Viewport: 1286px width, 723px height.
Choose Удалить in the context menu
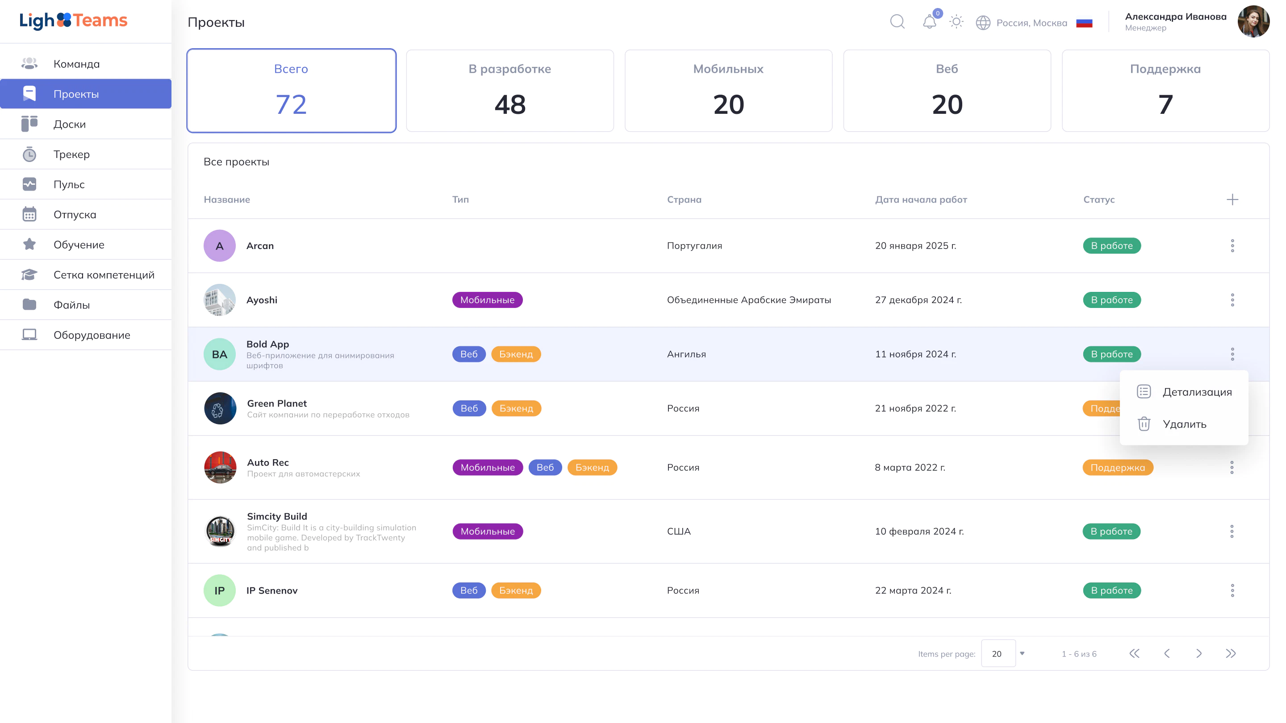coord(1184,424)
